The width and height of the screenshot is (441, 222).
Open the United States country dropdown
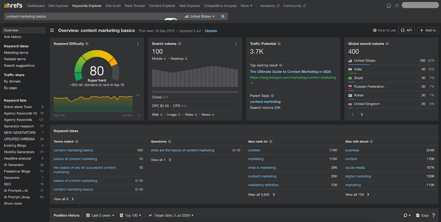point(199,16)
